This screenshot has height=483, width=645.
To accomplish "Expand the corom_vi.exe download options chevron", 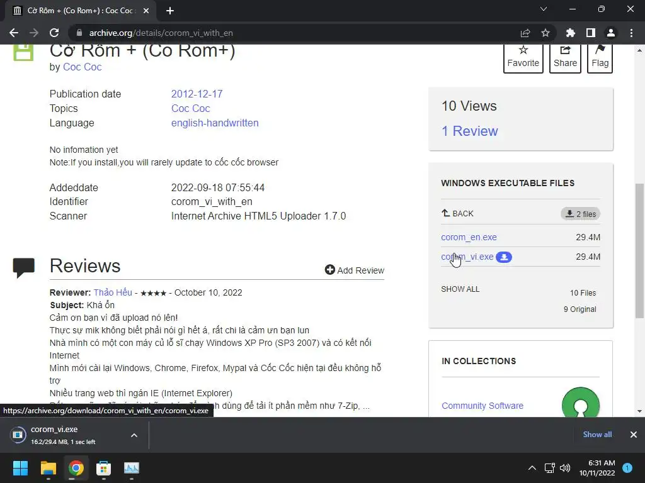I will [134, 435].
